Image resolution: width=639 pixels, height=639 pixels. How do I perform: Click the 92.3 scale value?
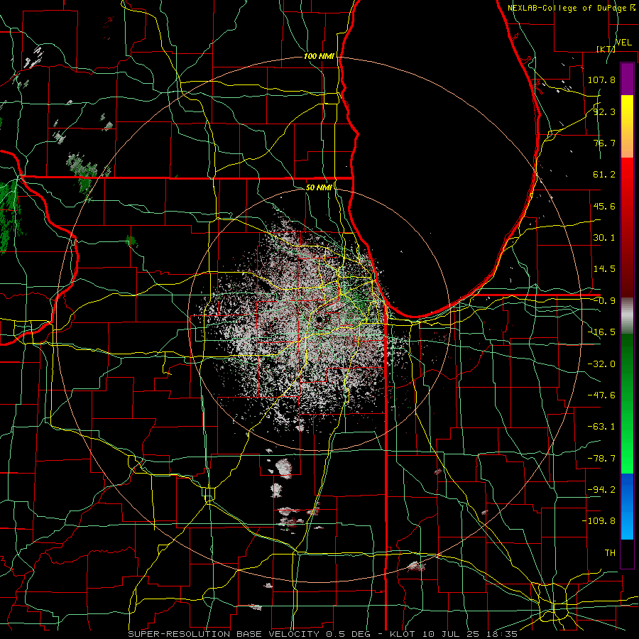point(604,111)
